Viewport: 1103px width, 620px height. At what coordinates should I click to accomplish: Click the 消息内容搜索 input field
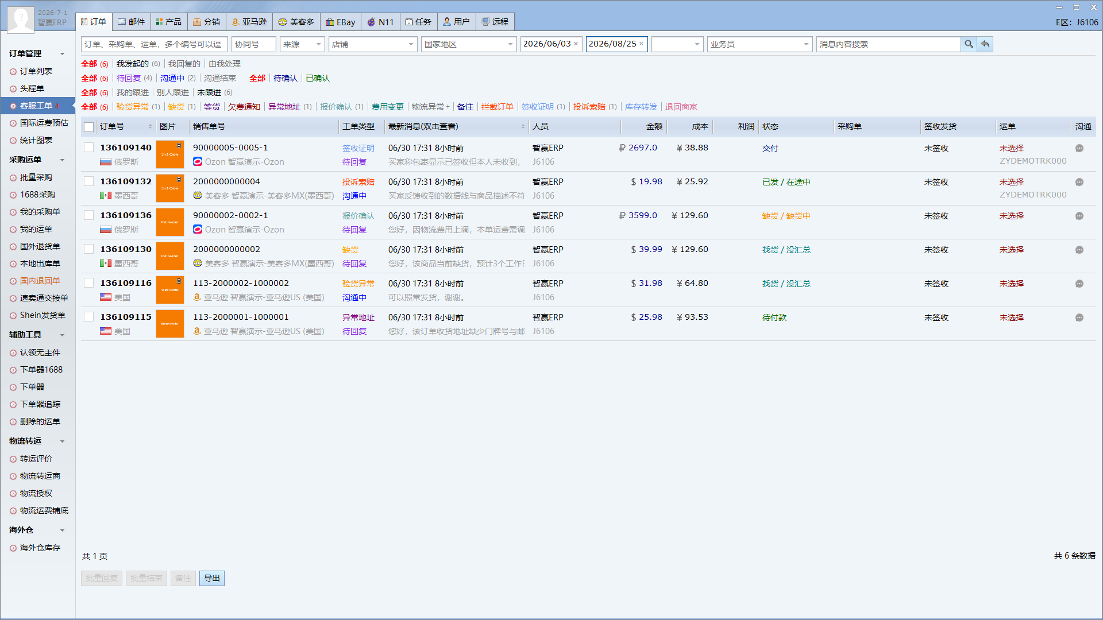click(x=888, y=44)
